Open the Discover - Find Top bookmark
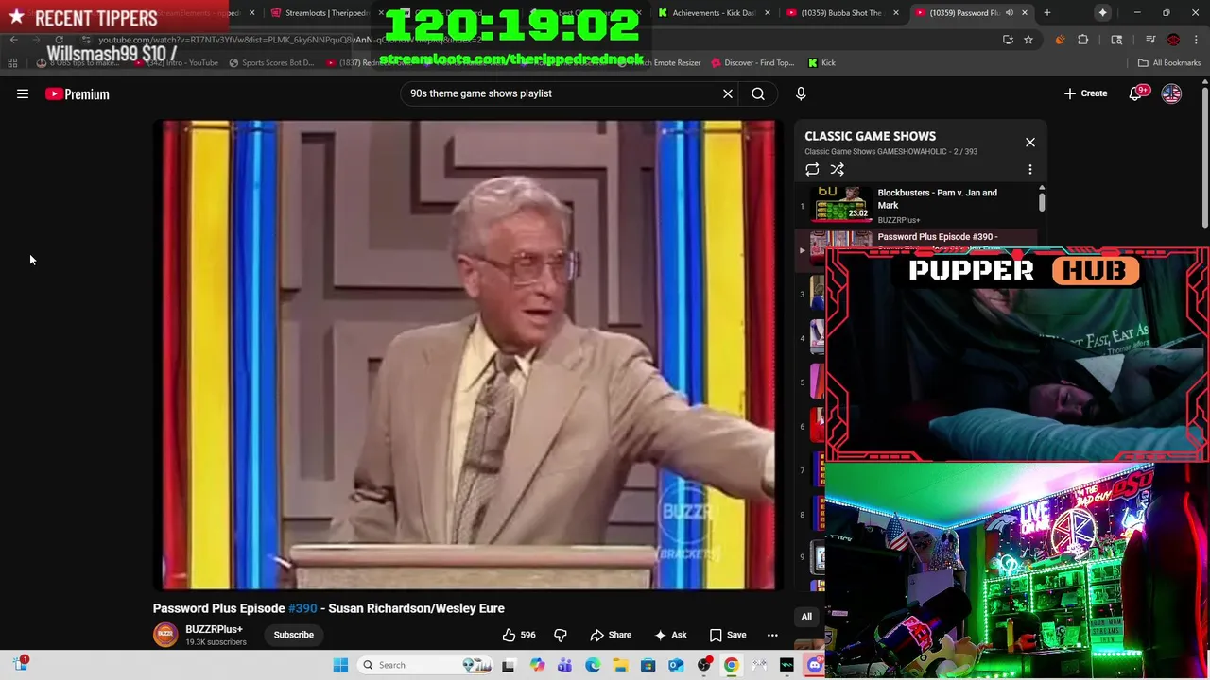1210x680 pixels. (752, 63)
